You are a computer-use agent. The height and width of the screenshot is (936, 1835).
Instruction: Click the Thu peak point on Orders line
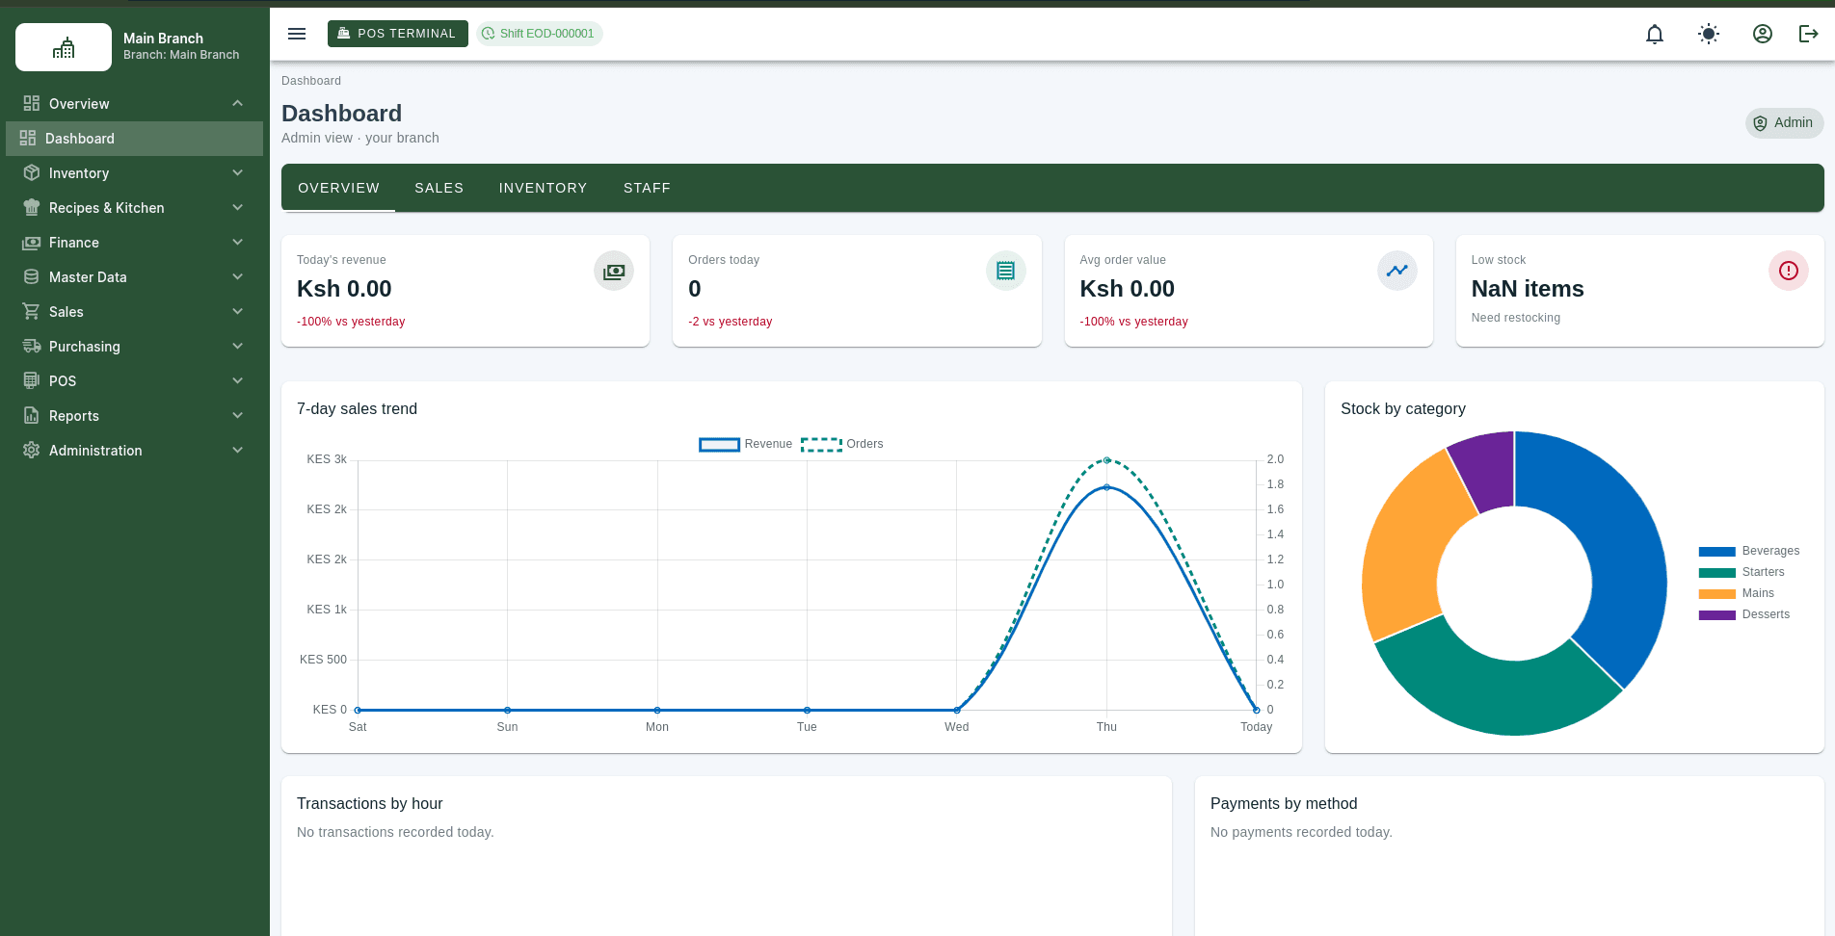(x=1106, y=460)
